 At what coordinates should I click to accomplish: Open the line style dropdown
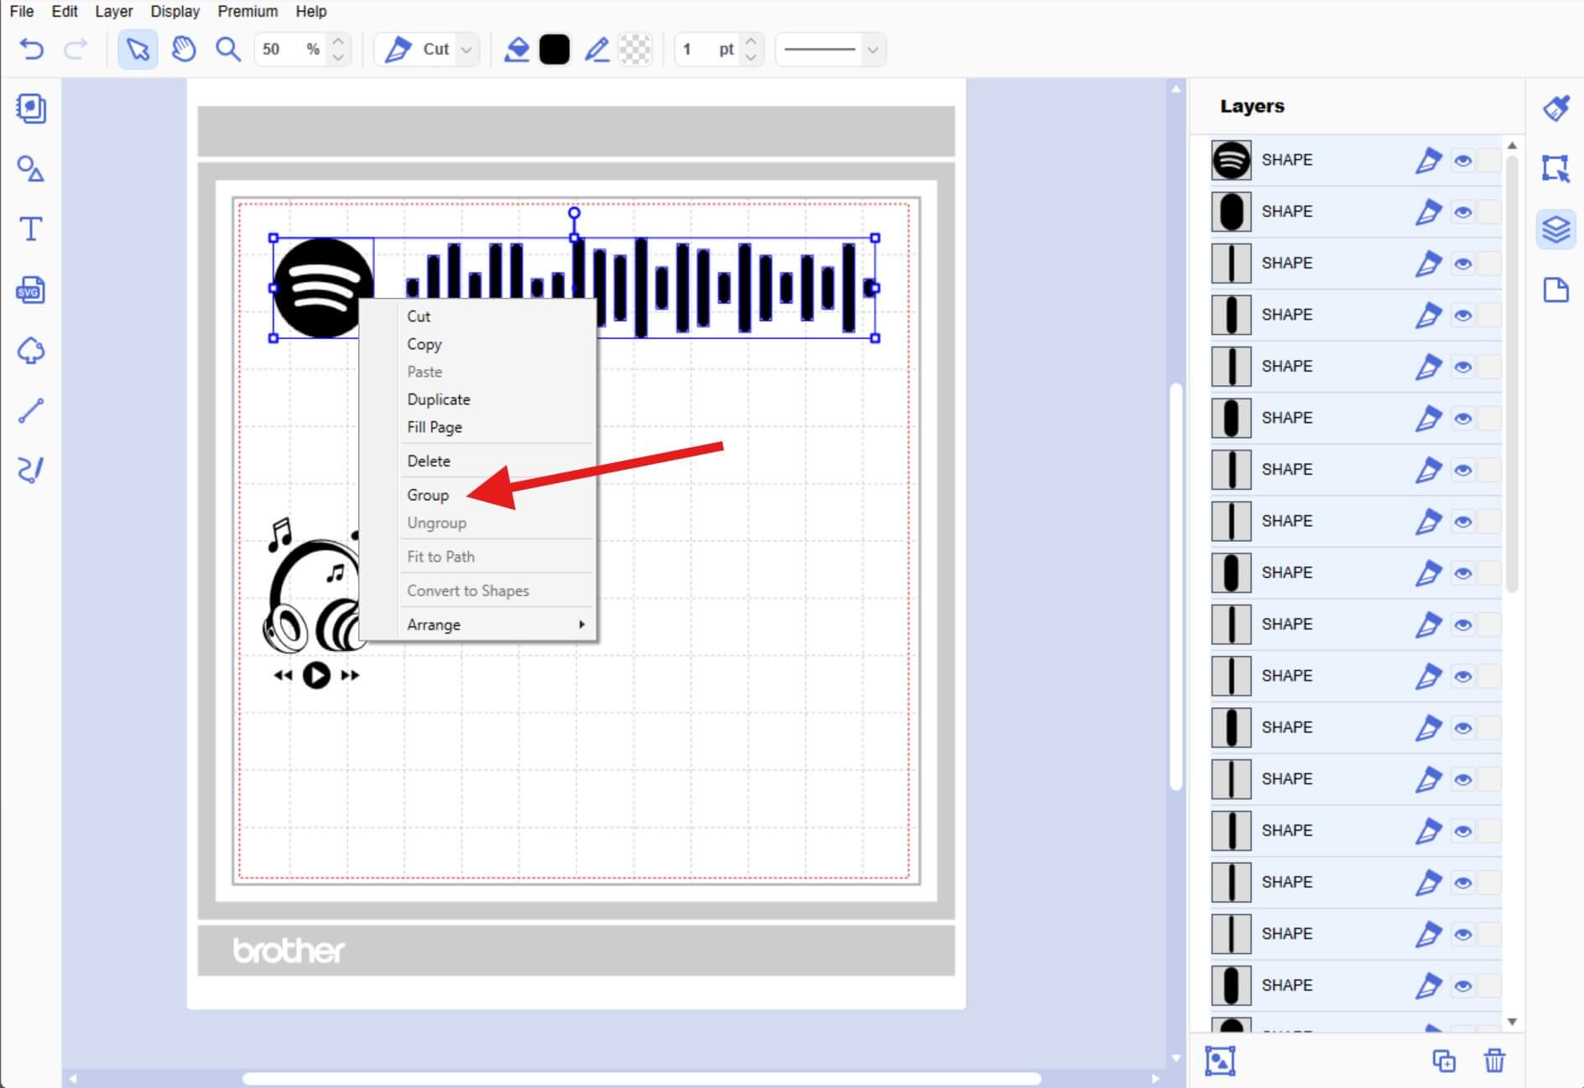[x=871, y=49]
